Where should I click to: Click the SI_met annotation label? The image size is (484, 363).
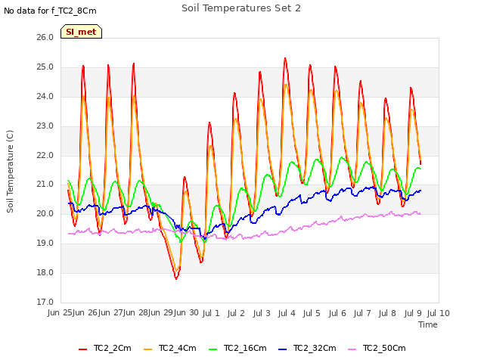tap(81, 32)
